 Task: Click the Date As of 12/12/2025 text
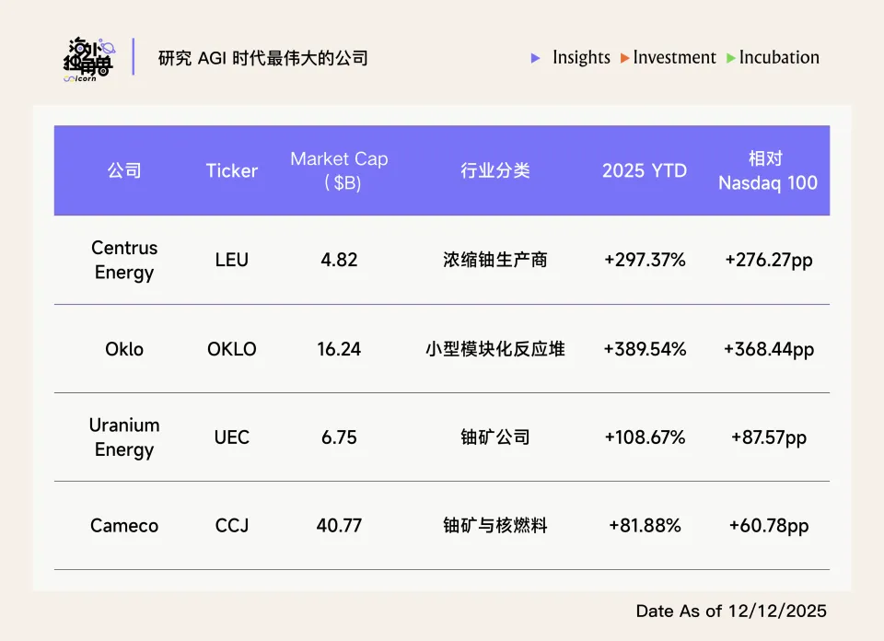click(x=731, y=611)
